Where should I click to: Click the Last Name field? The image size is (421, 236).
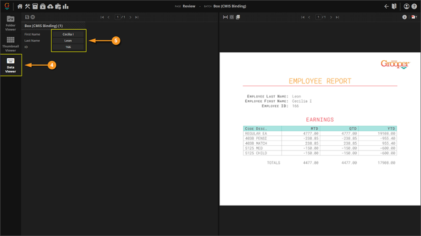68,40
